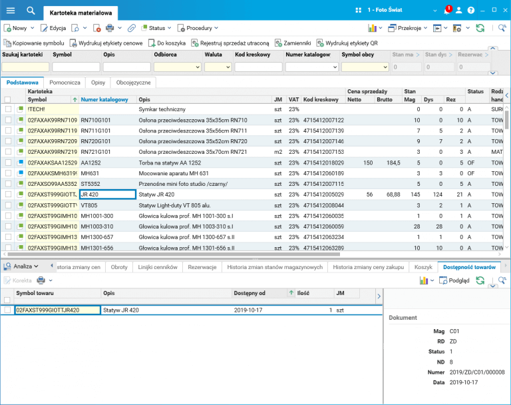Image resolution: width=511 pixels, height=405 pixels.
Task: Expand the Status dropdown in toolbar
Action: [x=160, y=28]
